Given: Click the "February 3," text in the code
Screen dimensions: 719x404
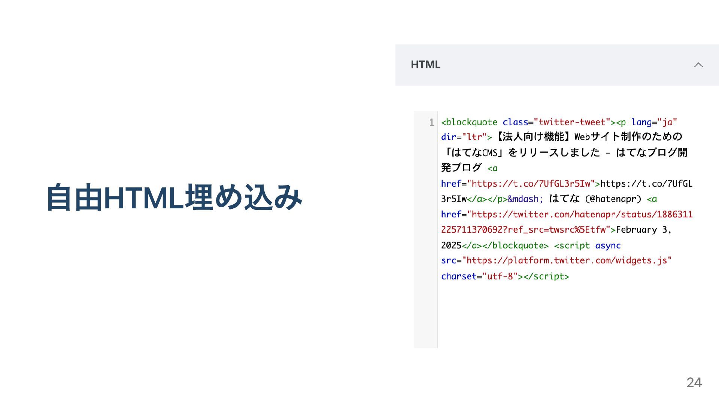Looking at the screenshot, I should tap(643, 230).
